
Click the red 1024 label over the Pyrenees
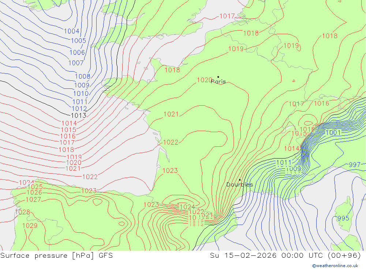point(187,207)
